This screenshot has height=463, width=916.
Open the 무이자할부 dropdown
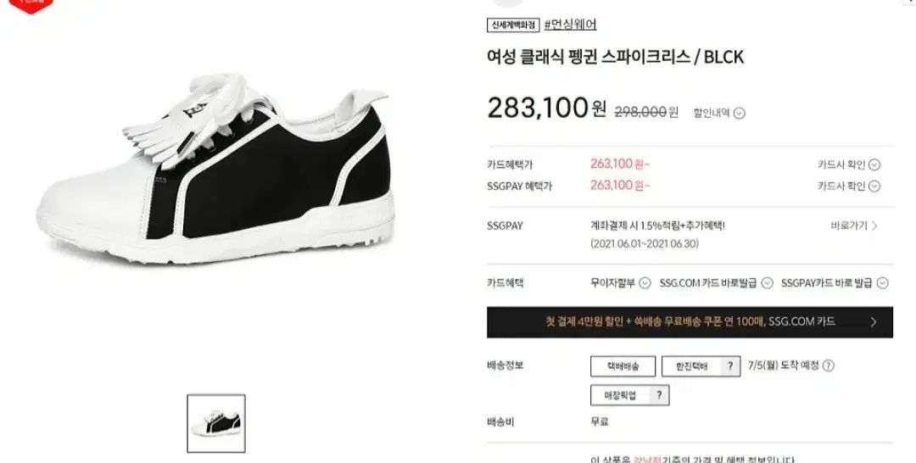coord(645,283)
